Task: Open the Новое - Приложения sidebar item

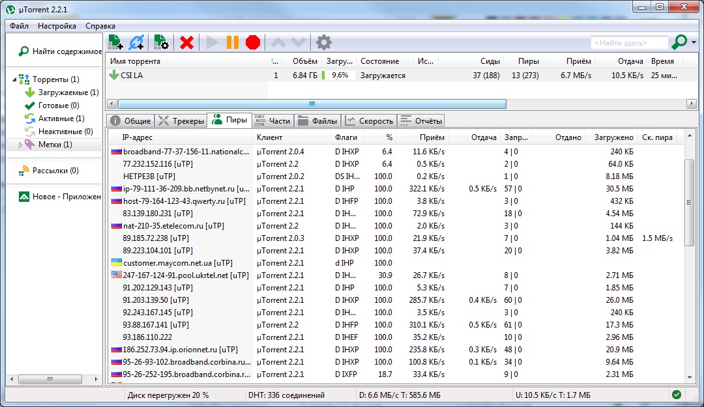Action: (60, 197)
